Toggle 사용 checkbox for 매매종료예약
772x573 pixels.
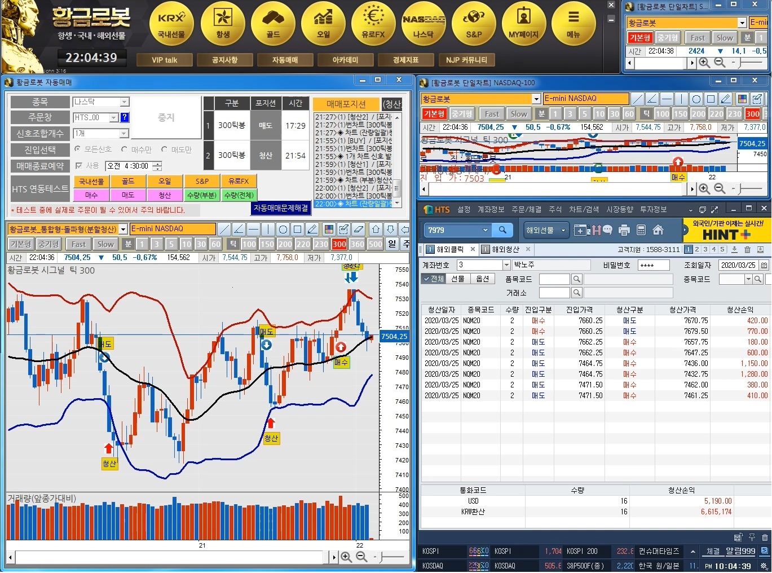click(79, 166)
